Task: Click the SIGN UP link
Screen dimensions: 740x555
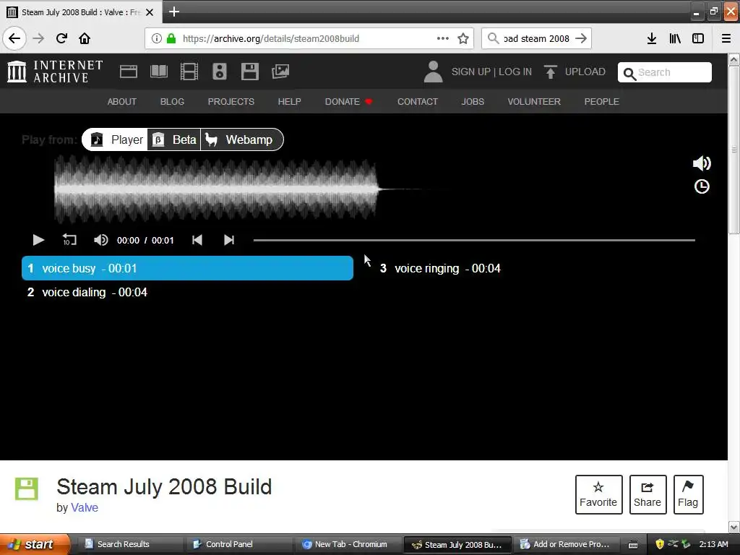Action: (471, 72)
